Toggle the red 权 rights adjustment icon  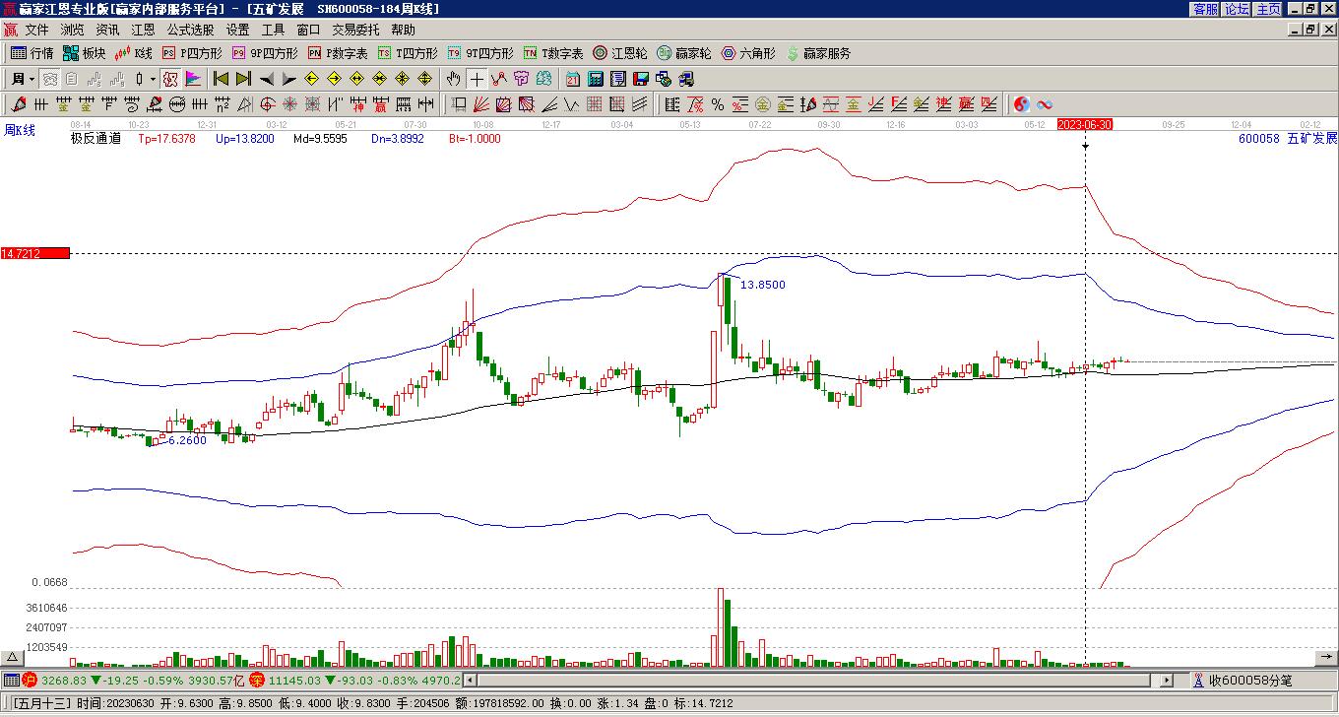169,79
